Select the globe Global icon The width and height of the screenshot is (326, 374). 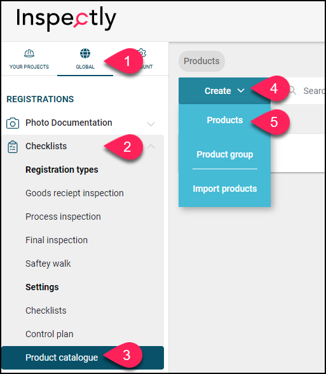point(85,53)
